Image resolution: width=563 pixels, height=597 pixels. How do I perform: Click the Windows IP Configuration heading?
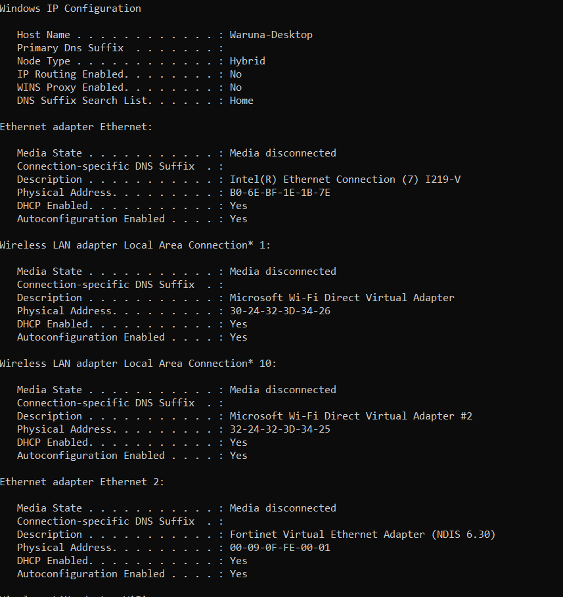tap(70, 9)
